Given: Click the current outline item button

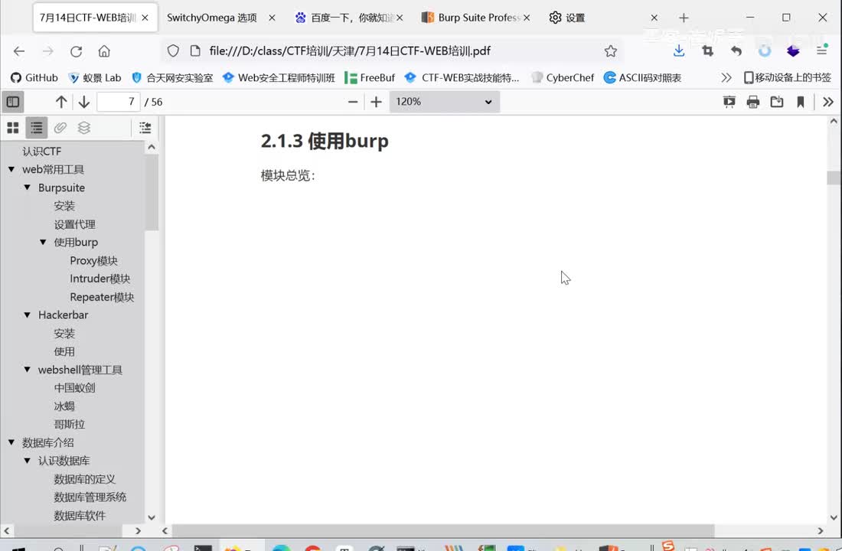Looking at the screenshot, I should [x=145, y=127].
